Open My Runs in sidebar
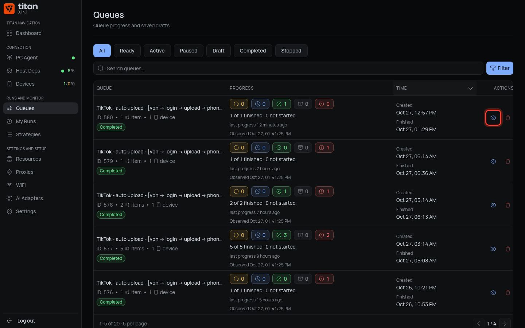The height and width of the screenshot is (328, 525). [40, 121]
